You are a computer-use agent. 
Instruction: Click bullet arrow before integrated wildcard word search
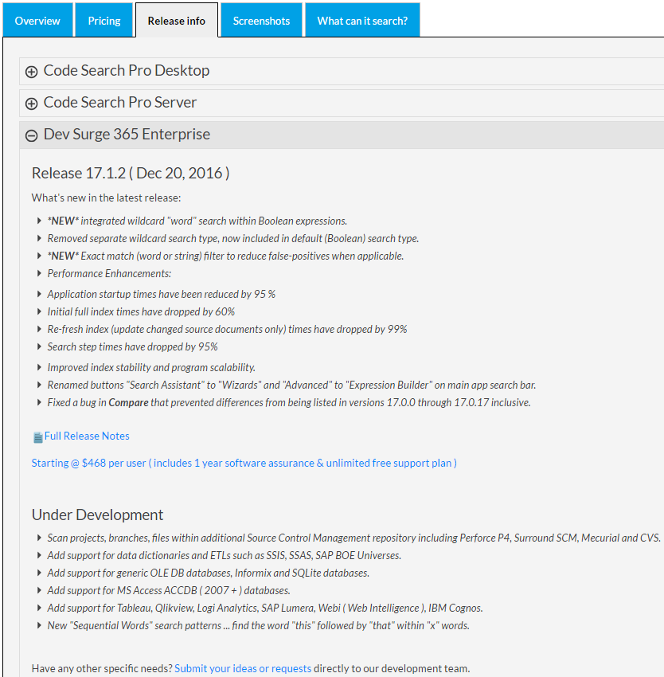[39, 221]
